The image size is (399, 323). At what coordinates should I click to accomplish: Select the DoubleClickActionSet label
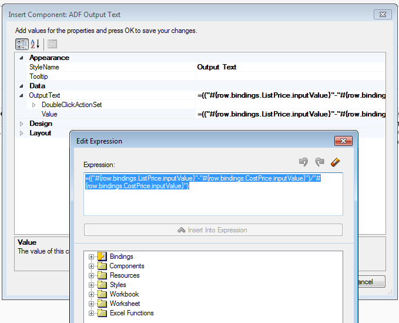72,105
